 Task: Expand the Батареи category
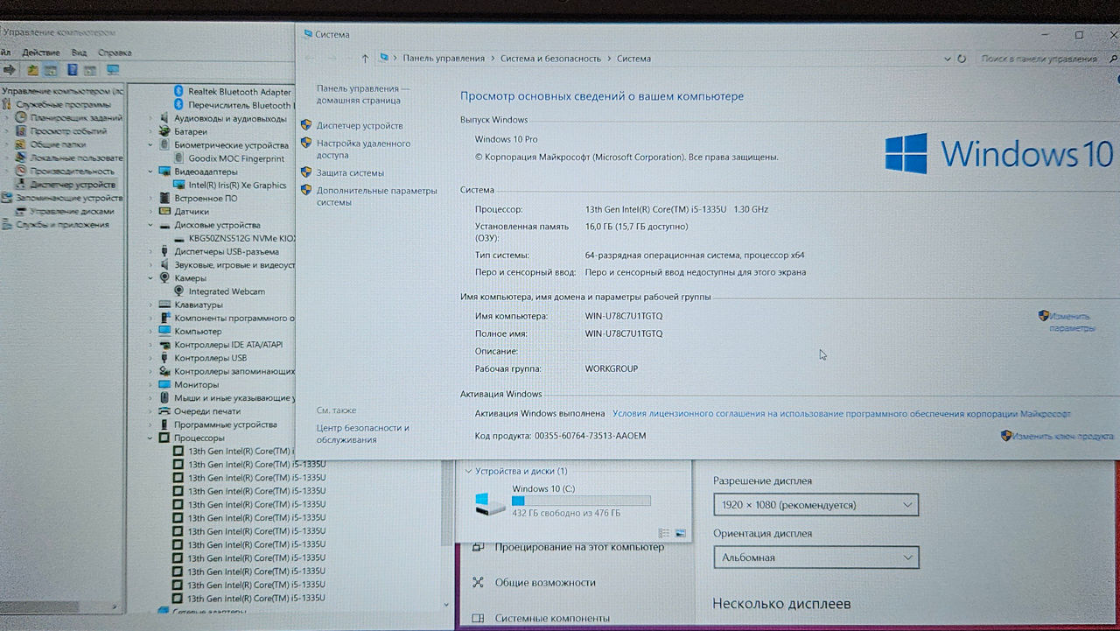tap(150, 131)
